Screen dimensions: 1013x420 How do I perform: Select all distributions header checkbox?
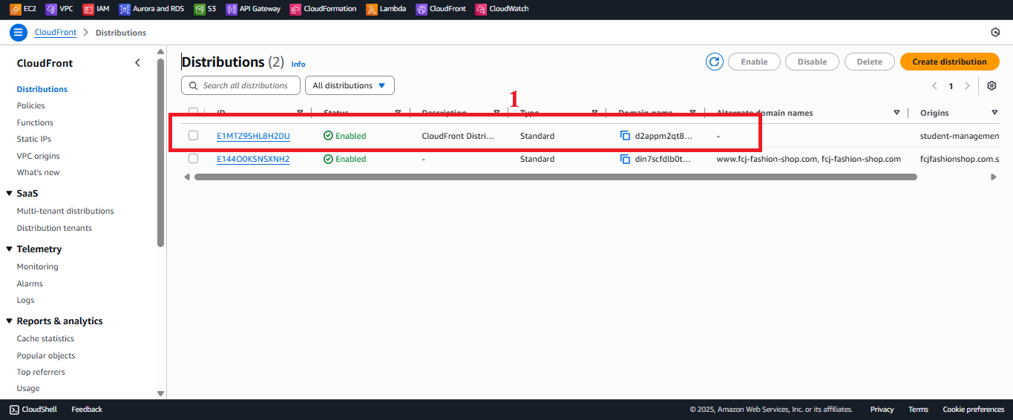pos(193,112)
